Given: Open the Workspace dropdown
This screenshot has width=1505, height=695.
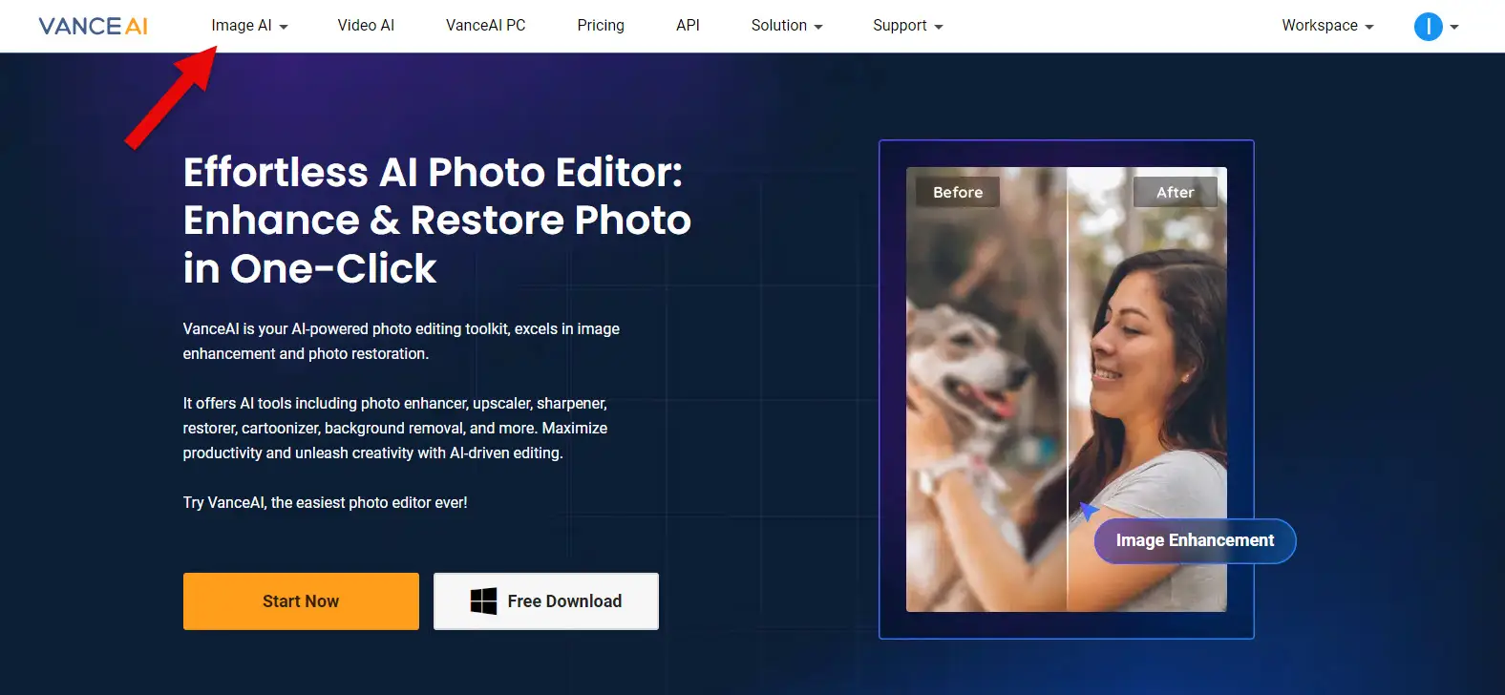Looking at the screenshot, I should point(1327,26).
